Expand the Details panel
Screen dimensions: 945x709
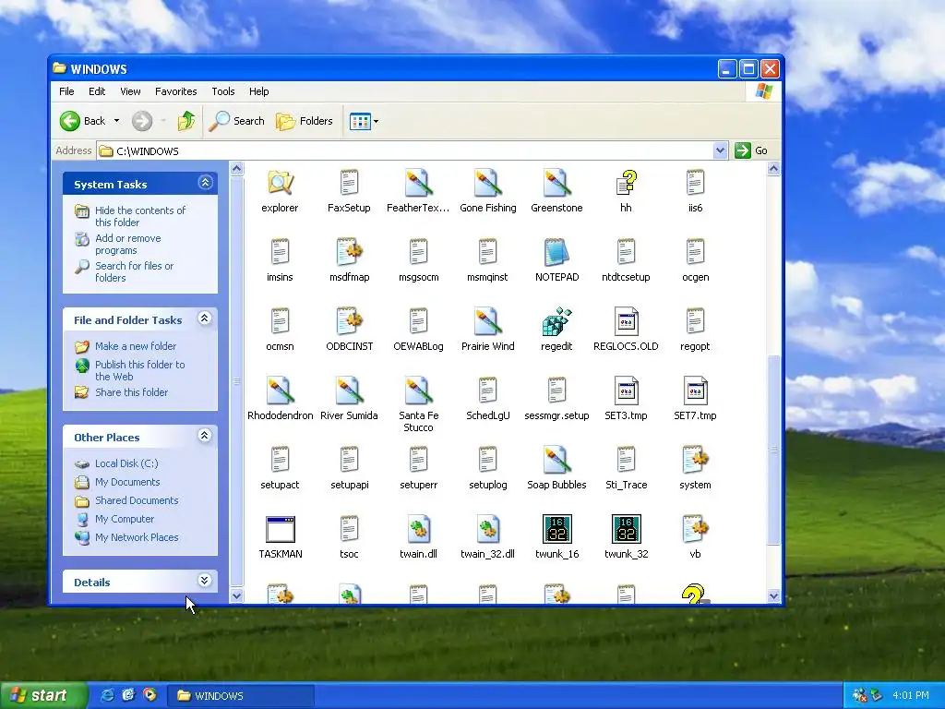pos(205,581)
